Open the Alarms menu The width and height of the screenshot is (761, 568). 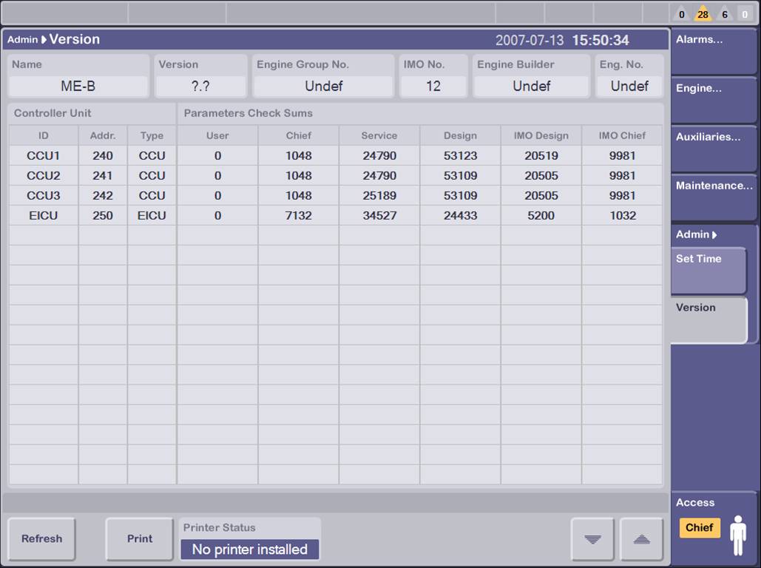point(713,50)
